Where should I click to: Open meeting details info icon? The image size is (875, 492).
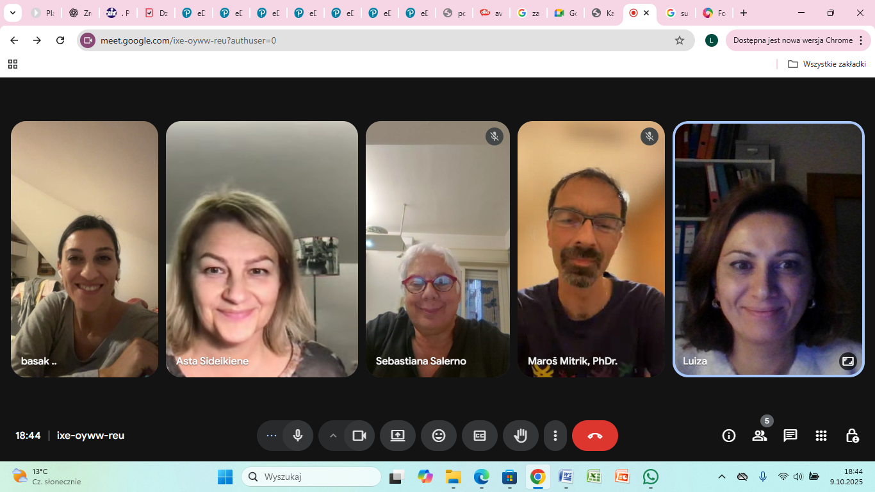tap(728, 436)
